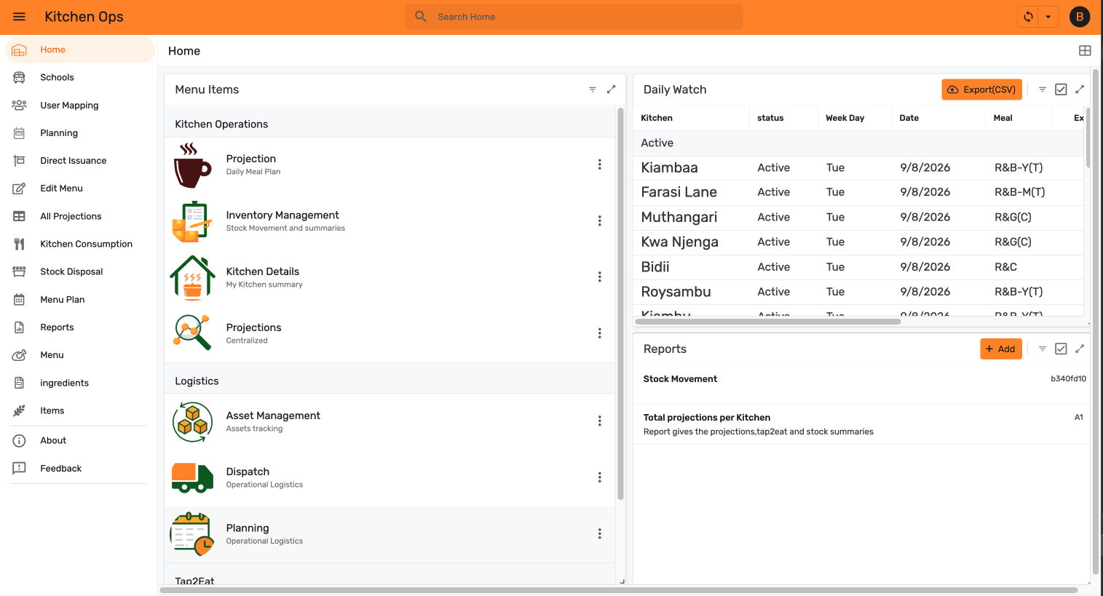The image size is (1103, 596).
Task: Toggle Daily Watch selection checkbox
Action: tap(1061, 90)
